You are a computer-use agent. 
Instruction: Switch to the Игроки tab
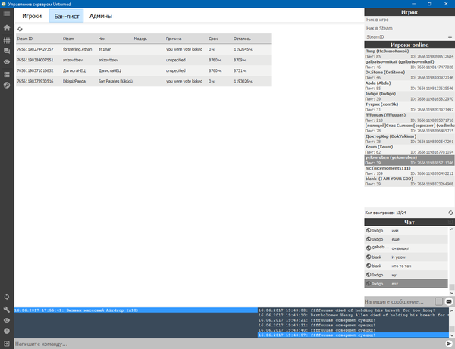[x=32, y=15]
